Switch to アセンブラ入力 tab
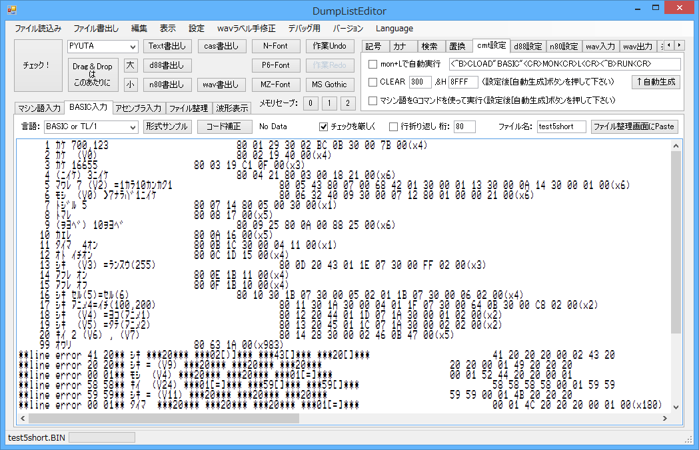This screenshot has width=699, height=450. (x=138, y=109)
